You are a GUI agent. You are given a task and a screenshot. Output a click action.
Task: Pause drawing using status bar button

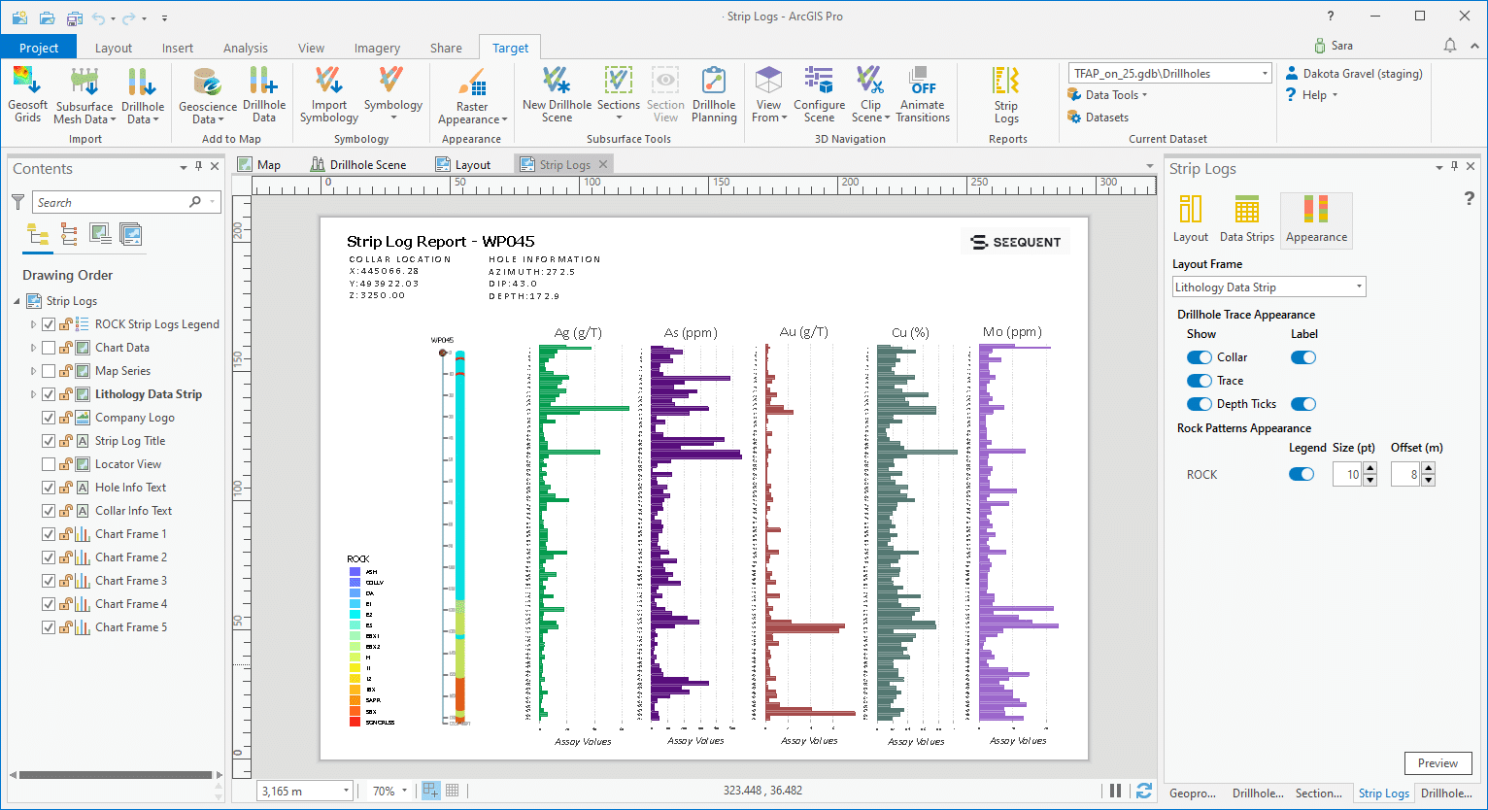[1115, 791]
